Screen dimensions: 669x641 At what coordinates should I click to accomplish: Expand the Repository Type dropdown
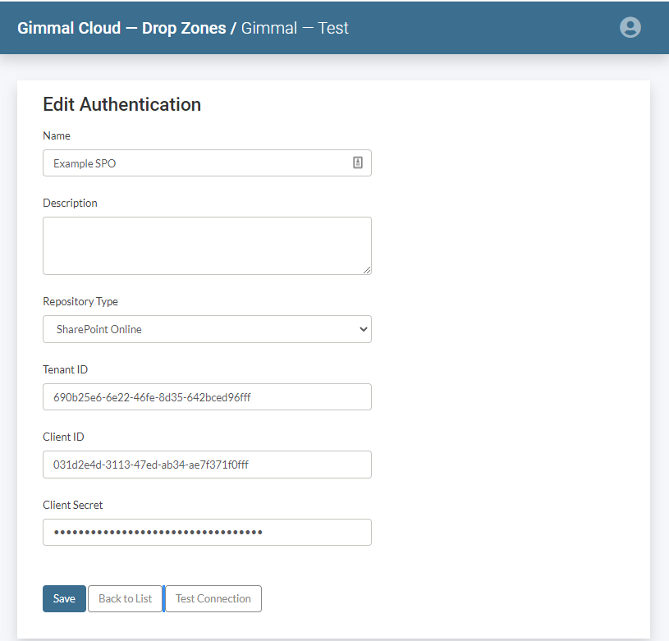pyautogui.click(x=207, y=329)
